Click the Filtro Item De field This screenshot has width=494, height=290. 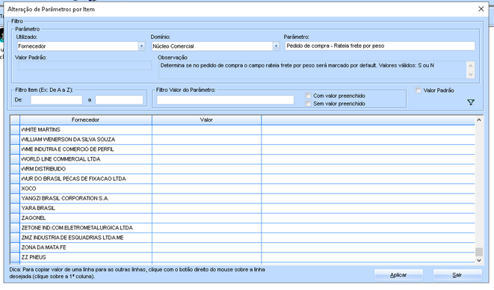(x=56, y=100)
